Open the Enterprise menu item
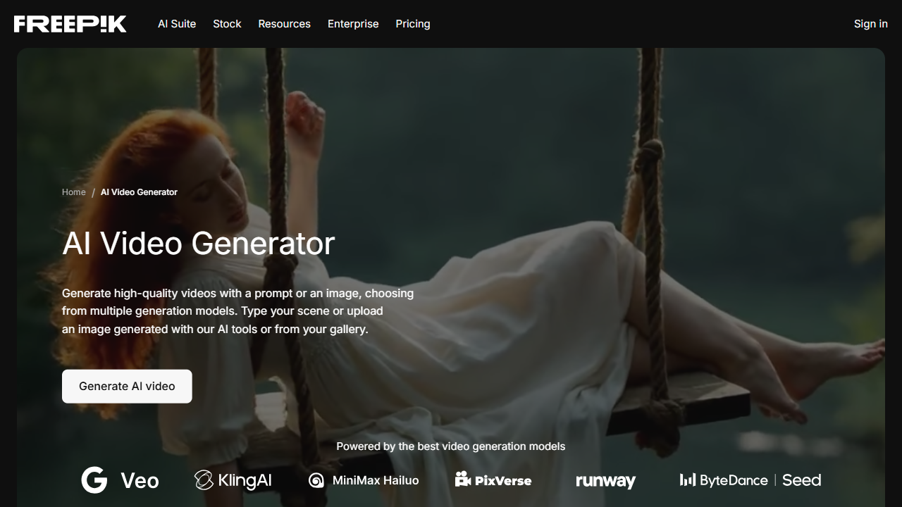 [x=353, y=24]
